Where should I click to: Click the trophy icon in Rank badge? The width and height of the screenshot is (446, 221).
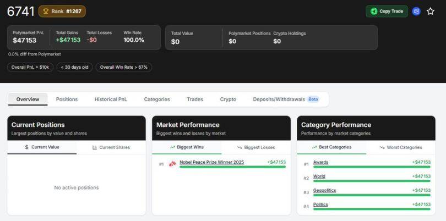point(46,11)
